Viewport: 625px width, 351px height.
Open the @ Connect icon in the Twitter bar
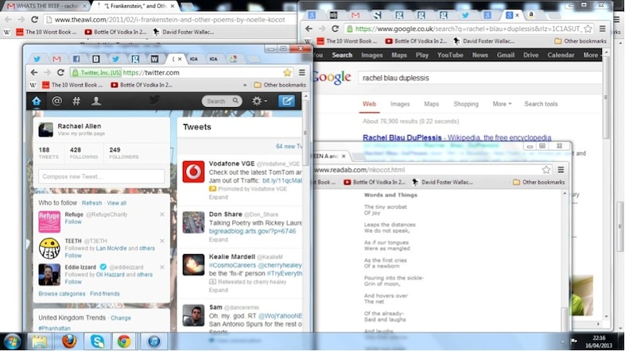(57, 101)
